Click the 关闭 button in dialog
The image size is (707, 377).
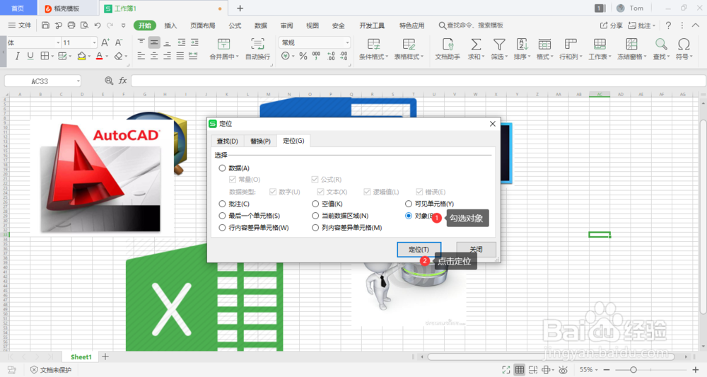(476, 250)
